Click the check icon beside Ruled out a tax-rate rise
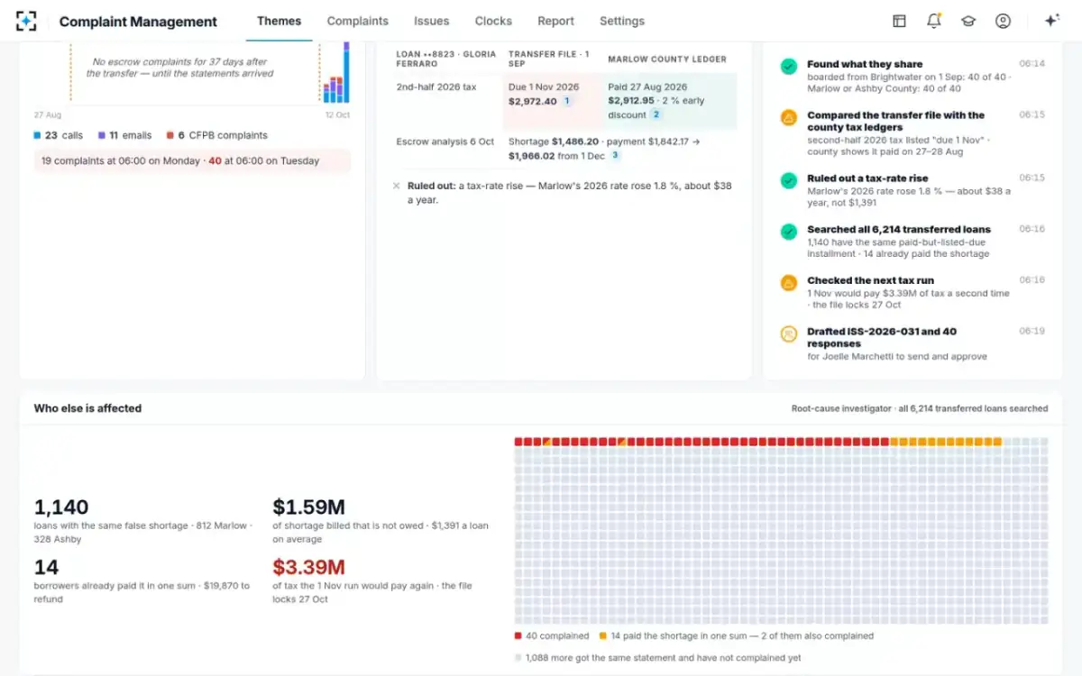The width and height of the screenshot is (1082, 676). [x=789, y=180]
